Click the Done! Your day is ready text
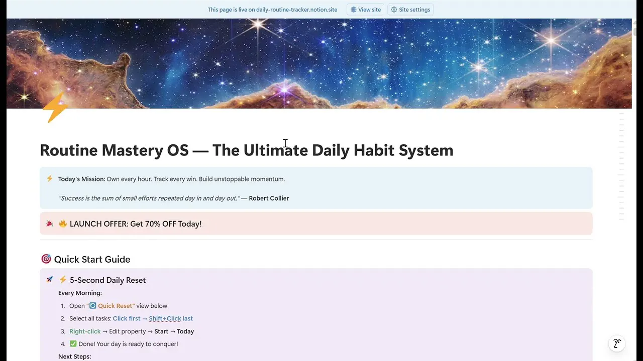The width and height of the screenshot is (643, 361). point(128,344)
